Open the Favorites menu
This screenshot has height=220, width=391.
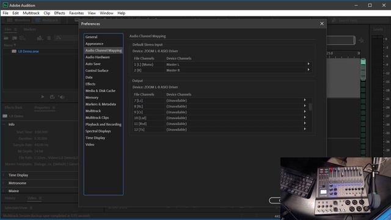[76, 13]
